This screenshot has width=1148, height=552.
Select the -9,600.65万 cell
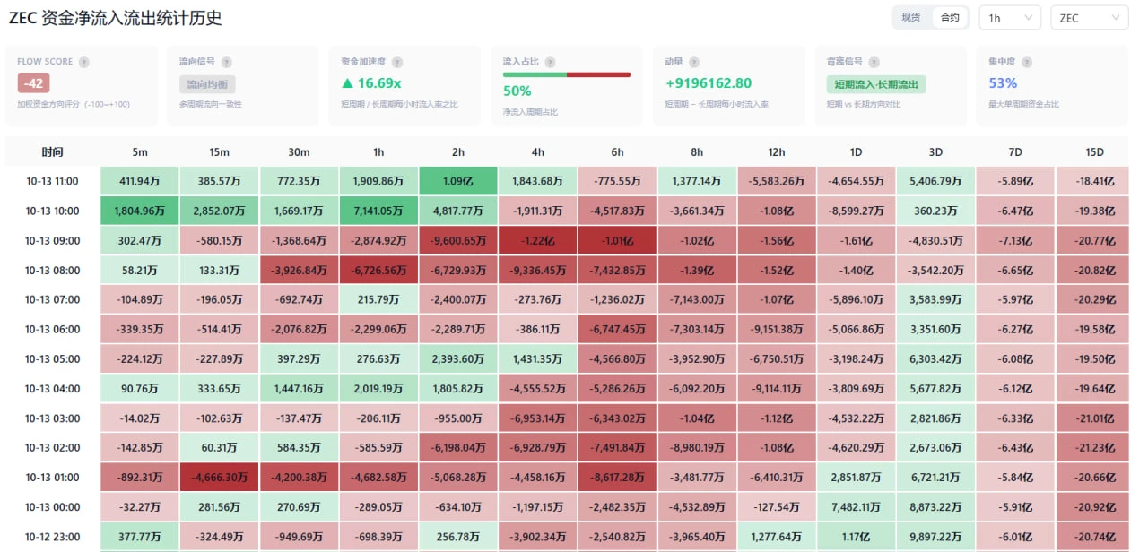458,240
